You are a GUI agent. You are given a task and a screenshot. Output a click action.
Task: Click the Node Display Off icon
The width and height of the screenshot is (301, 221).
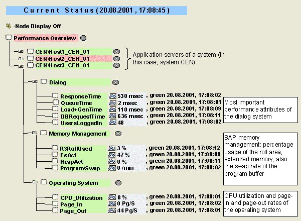click(x=9, y=26)
